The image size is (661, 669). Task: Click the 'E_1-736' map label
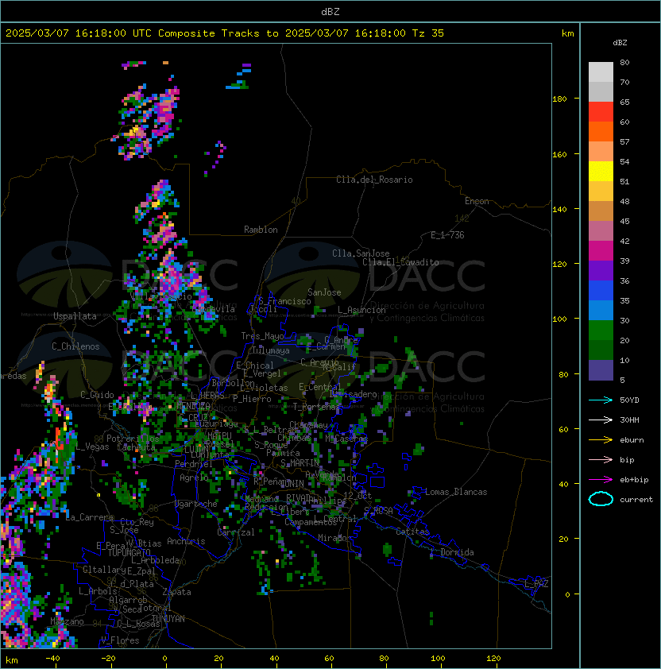point(447,235)
